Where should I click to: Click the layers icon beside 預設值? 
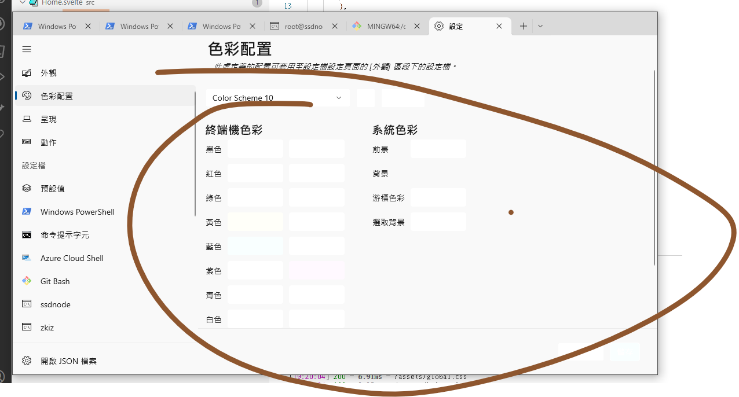pos(27,189)
